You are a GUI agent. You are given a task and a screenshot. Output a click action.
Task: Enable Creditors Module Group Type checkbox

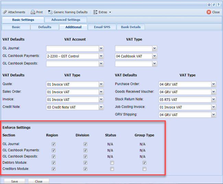144,169
